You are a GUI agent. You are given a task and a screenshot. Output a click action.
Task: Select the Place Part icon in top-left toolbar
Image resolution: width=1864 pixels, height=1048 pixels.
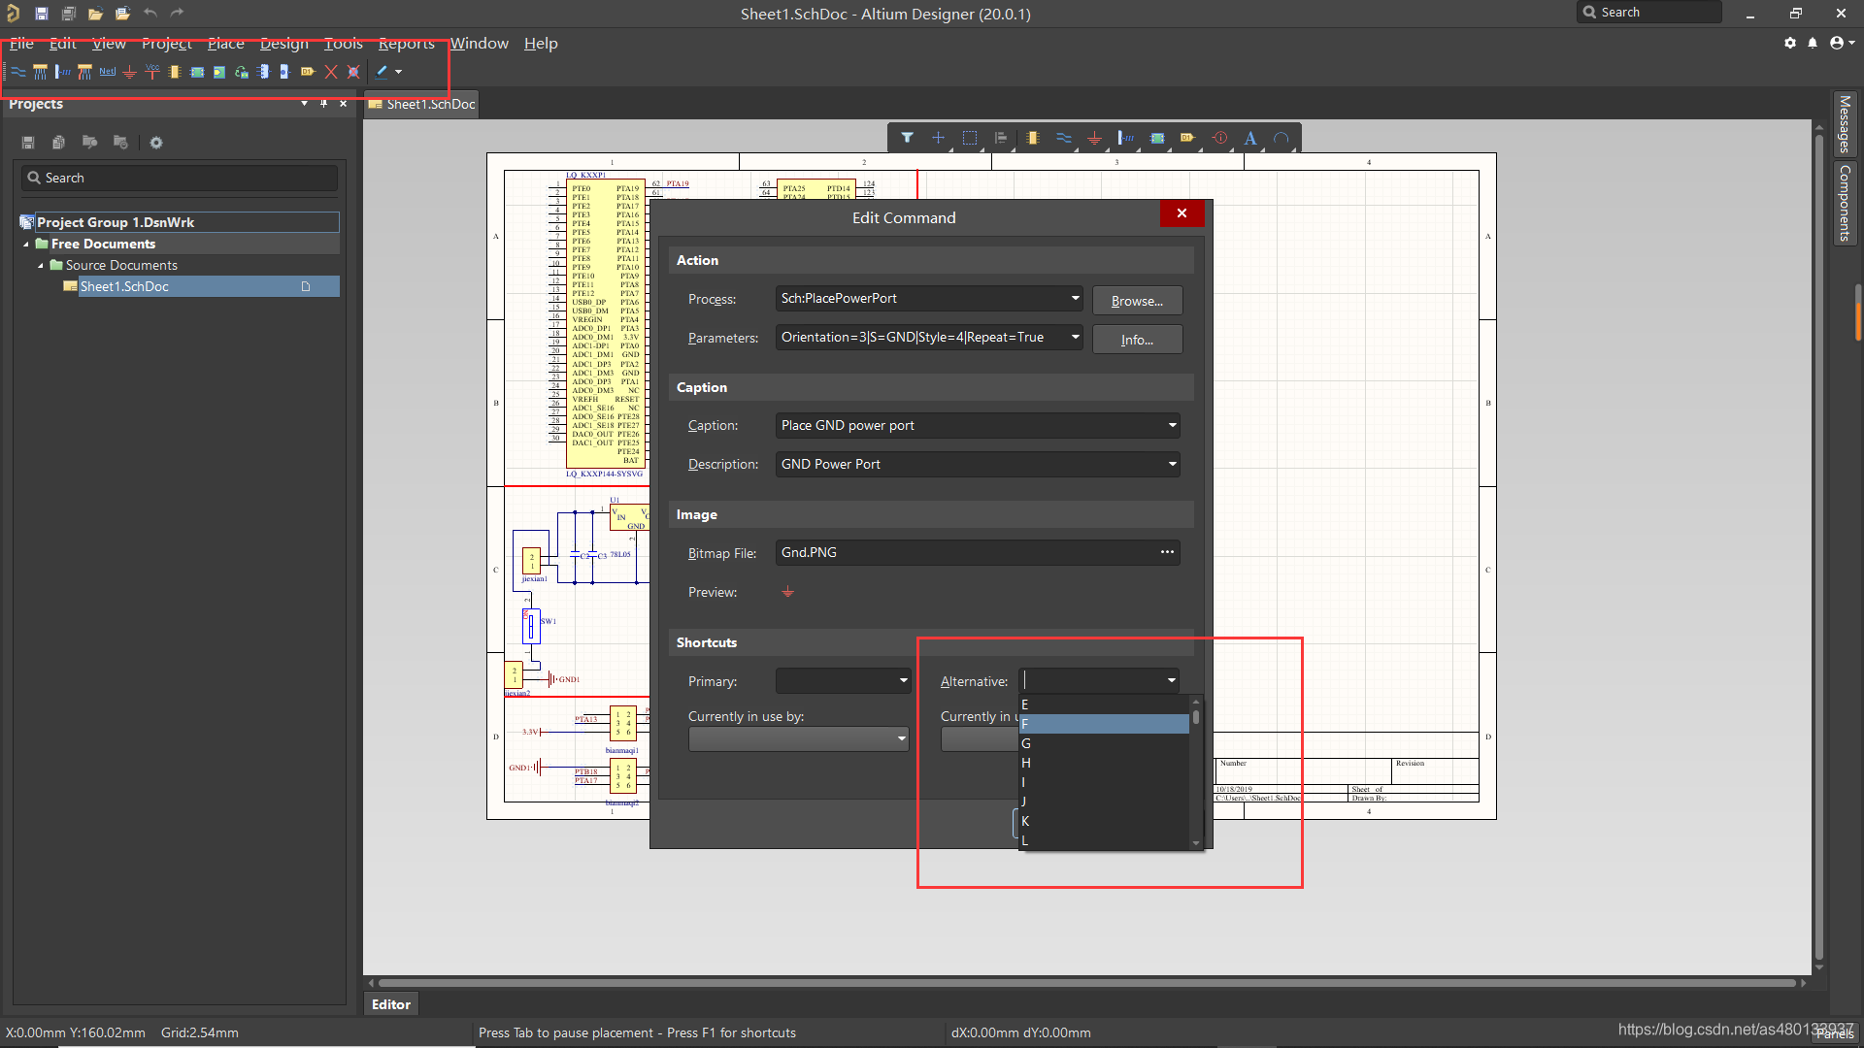pos(175,72)
